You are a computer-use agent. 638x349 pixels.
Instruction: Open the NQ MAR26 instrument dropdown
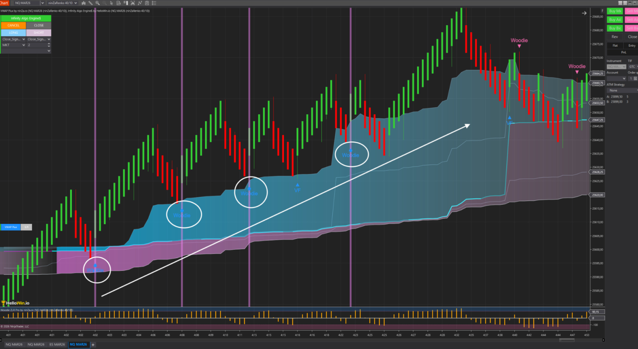43,3
